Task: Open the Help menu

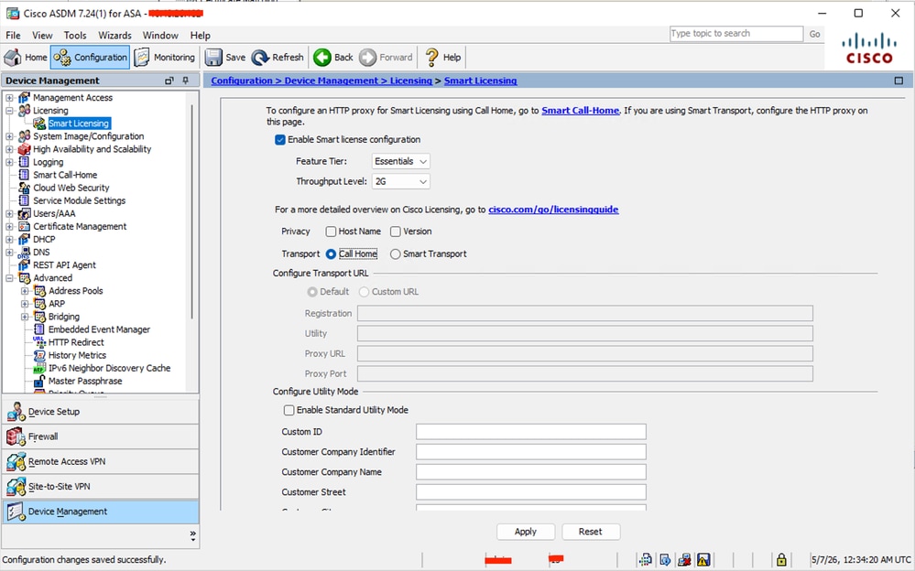Action: 201,36
